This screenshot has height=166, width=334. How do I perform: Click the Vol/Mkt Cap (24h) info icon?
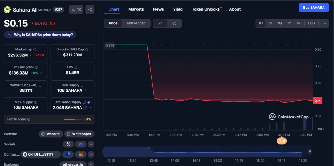pyautogui.click(x=40, y=85)
